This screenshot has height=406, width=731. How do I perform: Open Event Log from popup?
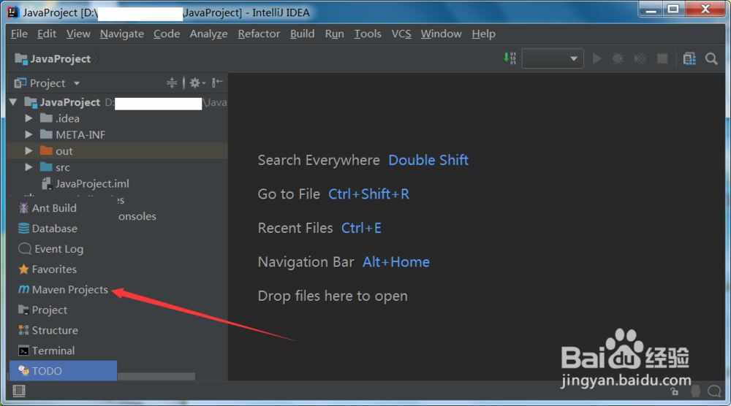[63, 249]
